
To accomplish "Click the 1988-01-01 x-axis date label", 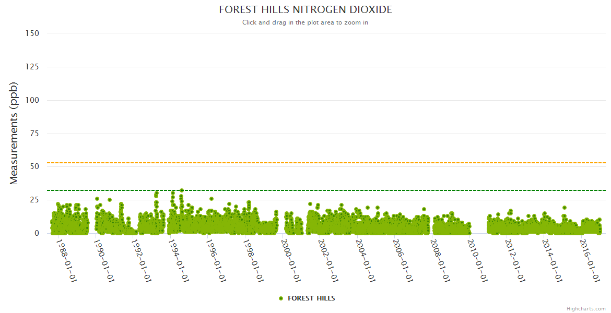I will pyautogui.click(x=66, y=260).
